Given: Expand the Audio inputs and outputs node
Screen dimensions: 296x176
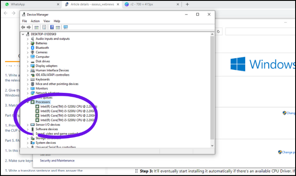Looking at the screenshot, I should 27,39.
